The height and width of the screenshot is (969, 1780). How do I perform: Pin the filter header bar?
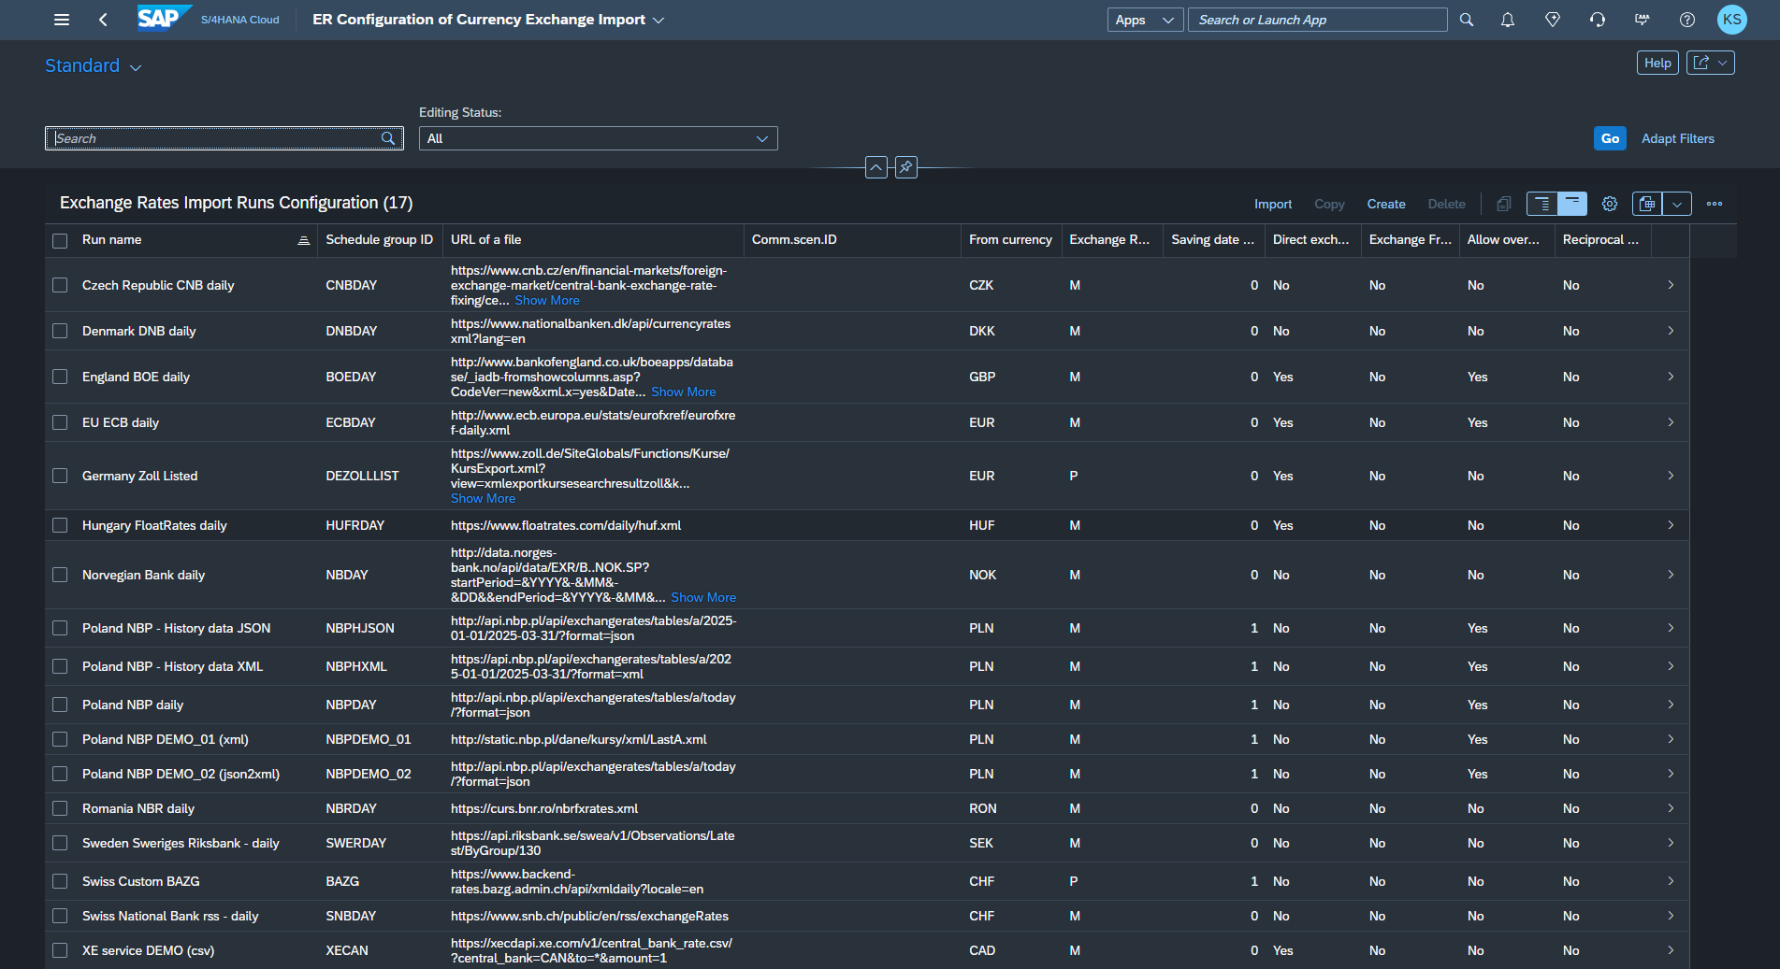[x=905, y=167]
